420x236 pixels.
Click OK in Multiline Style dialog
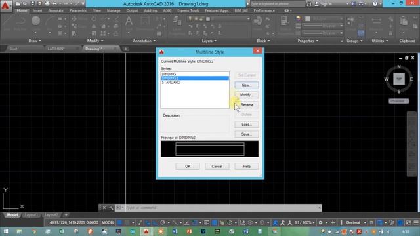click(188, 166)
